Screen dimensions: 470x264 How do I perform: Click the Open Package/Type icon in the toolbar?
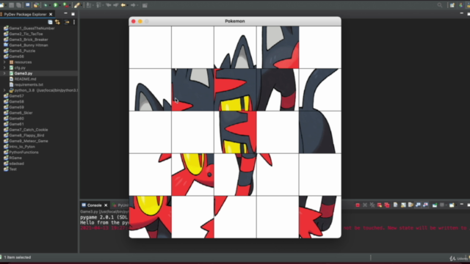pos(36,5)
